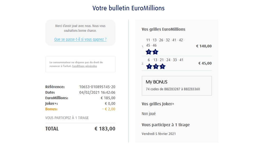Click star number 2 in the first grid
257x145 pixels.
pos(149,52)
